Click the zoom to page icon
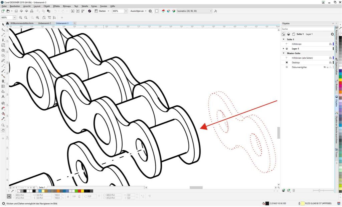Viewport: 342px width, 207px height. pyautogui.click(x=44, y=18)
